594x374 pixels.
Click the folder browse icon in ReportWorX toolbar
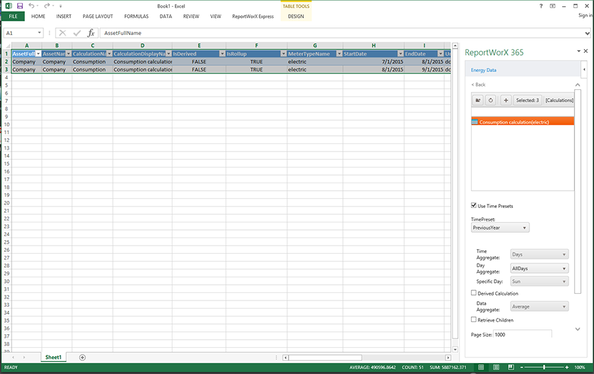478,100
